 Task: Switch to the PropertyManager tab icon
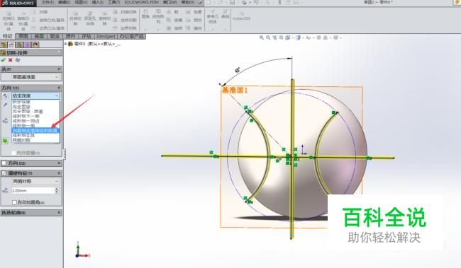tap(11, 45)
